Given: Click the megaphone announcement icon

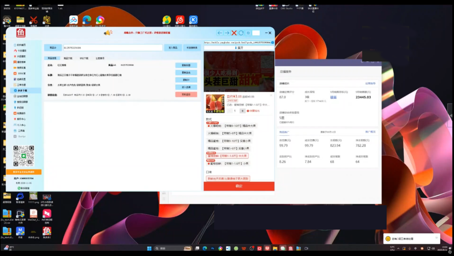Looking at the screenshot, I should (108, 33).
